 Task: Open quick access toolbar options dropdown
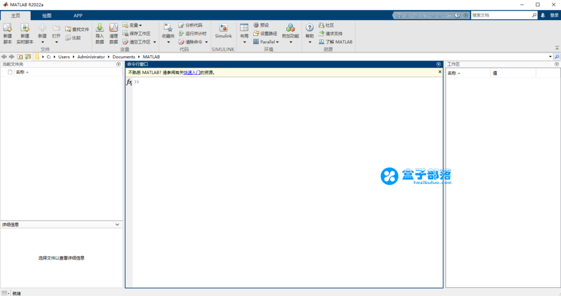point(465,16)
